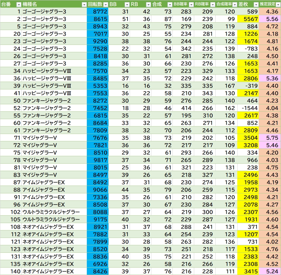
Task: Open the 推定設定 column filter dropdown
Action: tap(278, 4)
